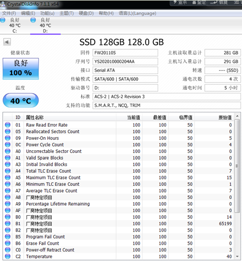Viewport: 242px width, 261px height.
Task: Click the scrollbar up arrow in attribute list
Action: click(x=237, y=116)
